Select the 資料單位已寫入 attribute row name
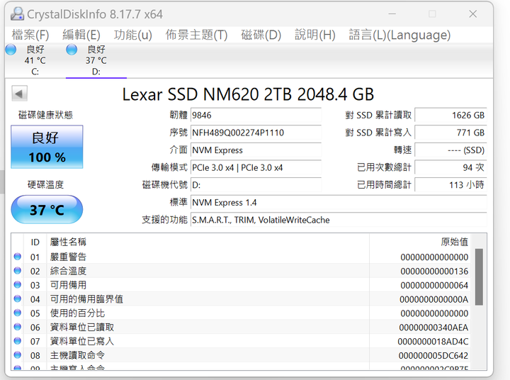This screenshot has height=380, width=510. [x=82, y=341]
